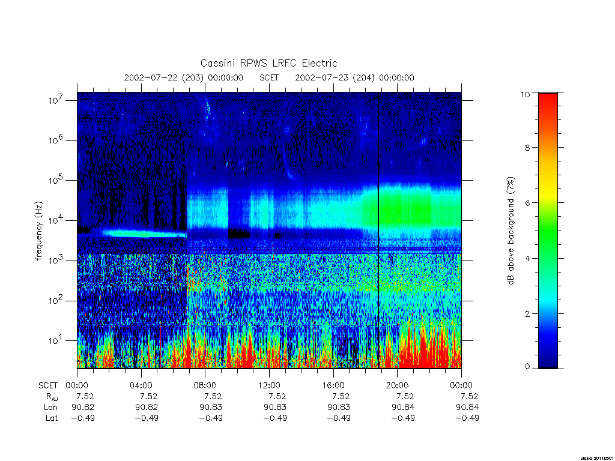Click the colorbar tick label '2'
The width and height of the screenshot is (615, 461).
coord(527,314)
